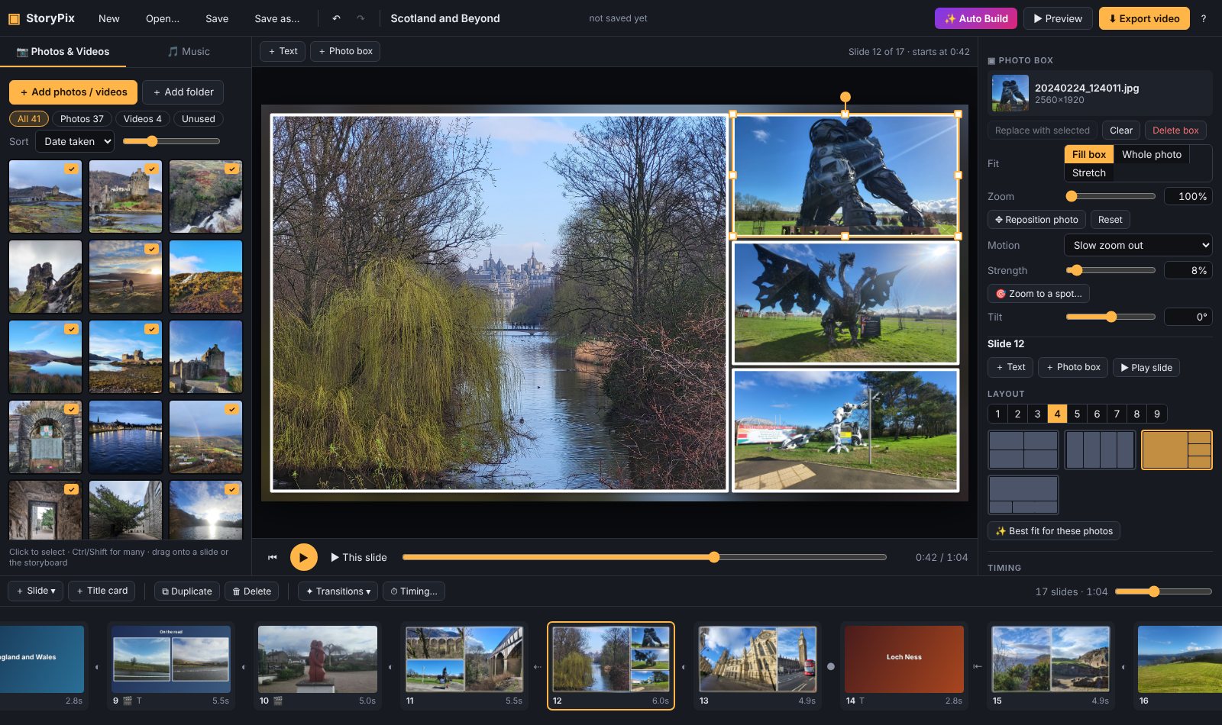
Task: Click the rotate handle above selected photo box
Action: [845, 97]
